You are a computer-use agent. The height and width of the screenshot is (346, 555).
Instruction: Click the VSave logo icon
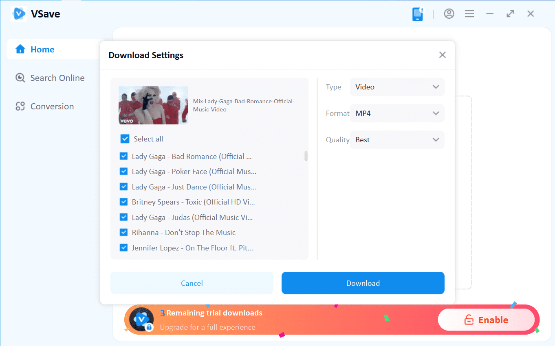pyautogui.click(x=19, y=14)
